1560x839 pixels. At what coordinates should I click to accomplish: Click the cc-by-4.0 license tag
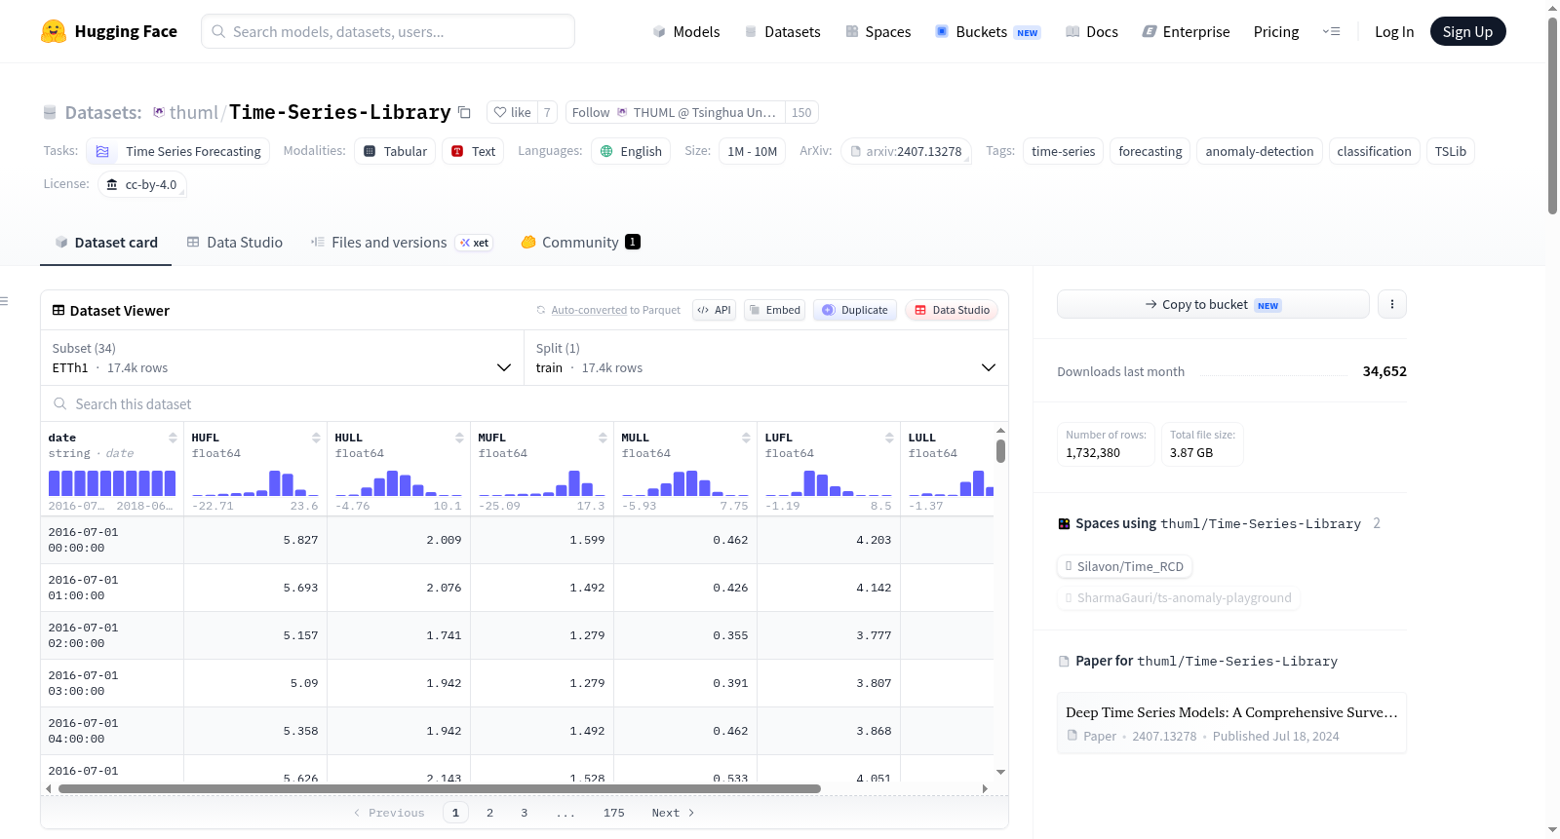tap(142, 184)
